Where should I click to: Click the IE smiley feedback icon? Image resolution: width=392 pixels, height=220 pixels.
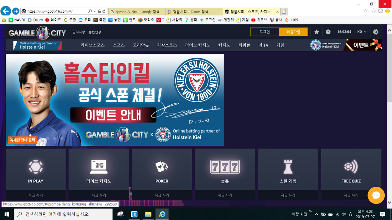(387, 11)
